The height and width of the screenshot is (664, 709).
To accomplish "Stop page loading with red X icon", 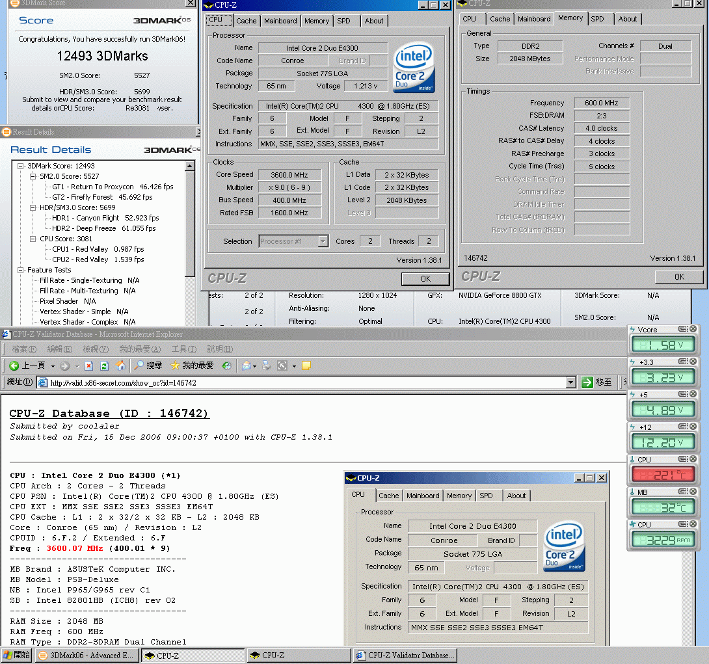I will [x=89, y=365].
